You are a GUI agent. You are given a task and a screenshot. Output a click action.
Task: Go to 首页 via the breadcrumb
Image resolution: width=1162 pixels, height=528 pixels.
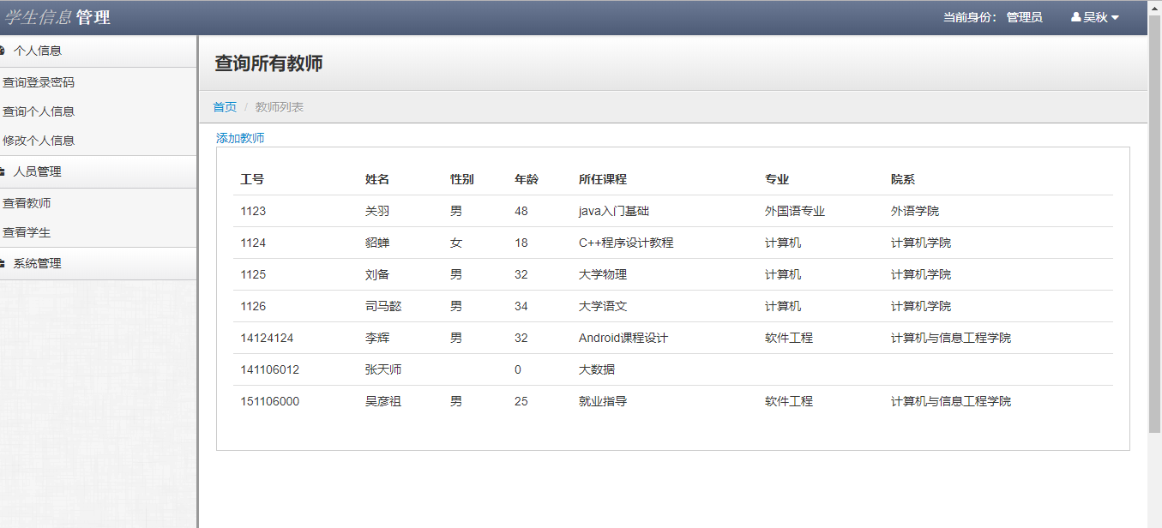[x=225, y=107]
